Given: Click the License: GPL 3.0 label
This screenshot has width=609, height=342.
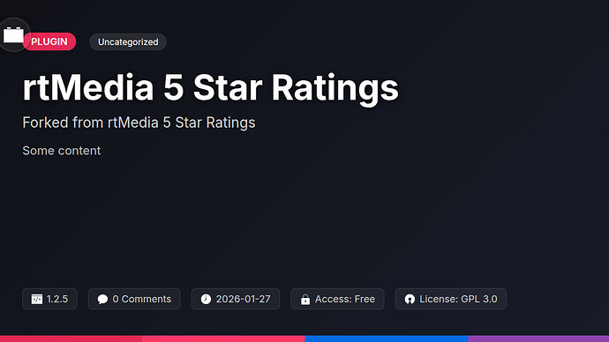Looking at the screenshot, I should point(458,299).
